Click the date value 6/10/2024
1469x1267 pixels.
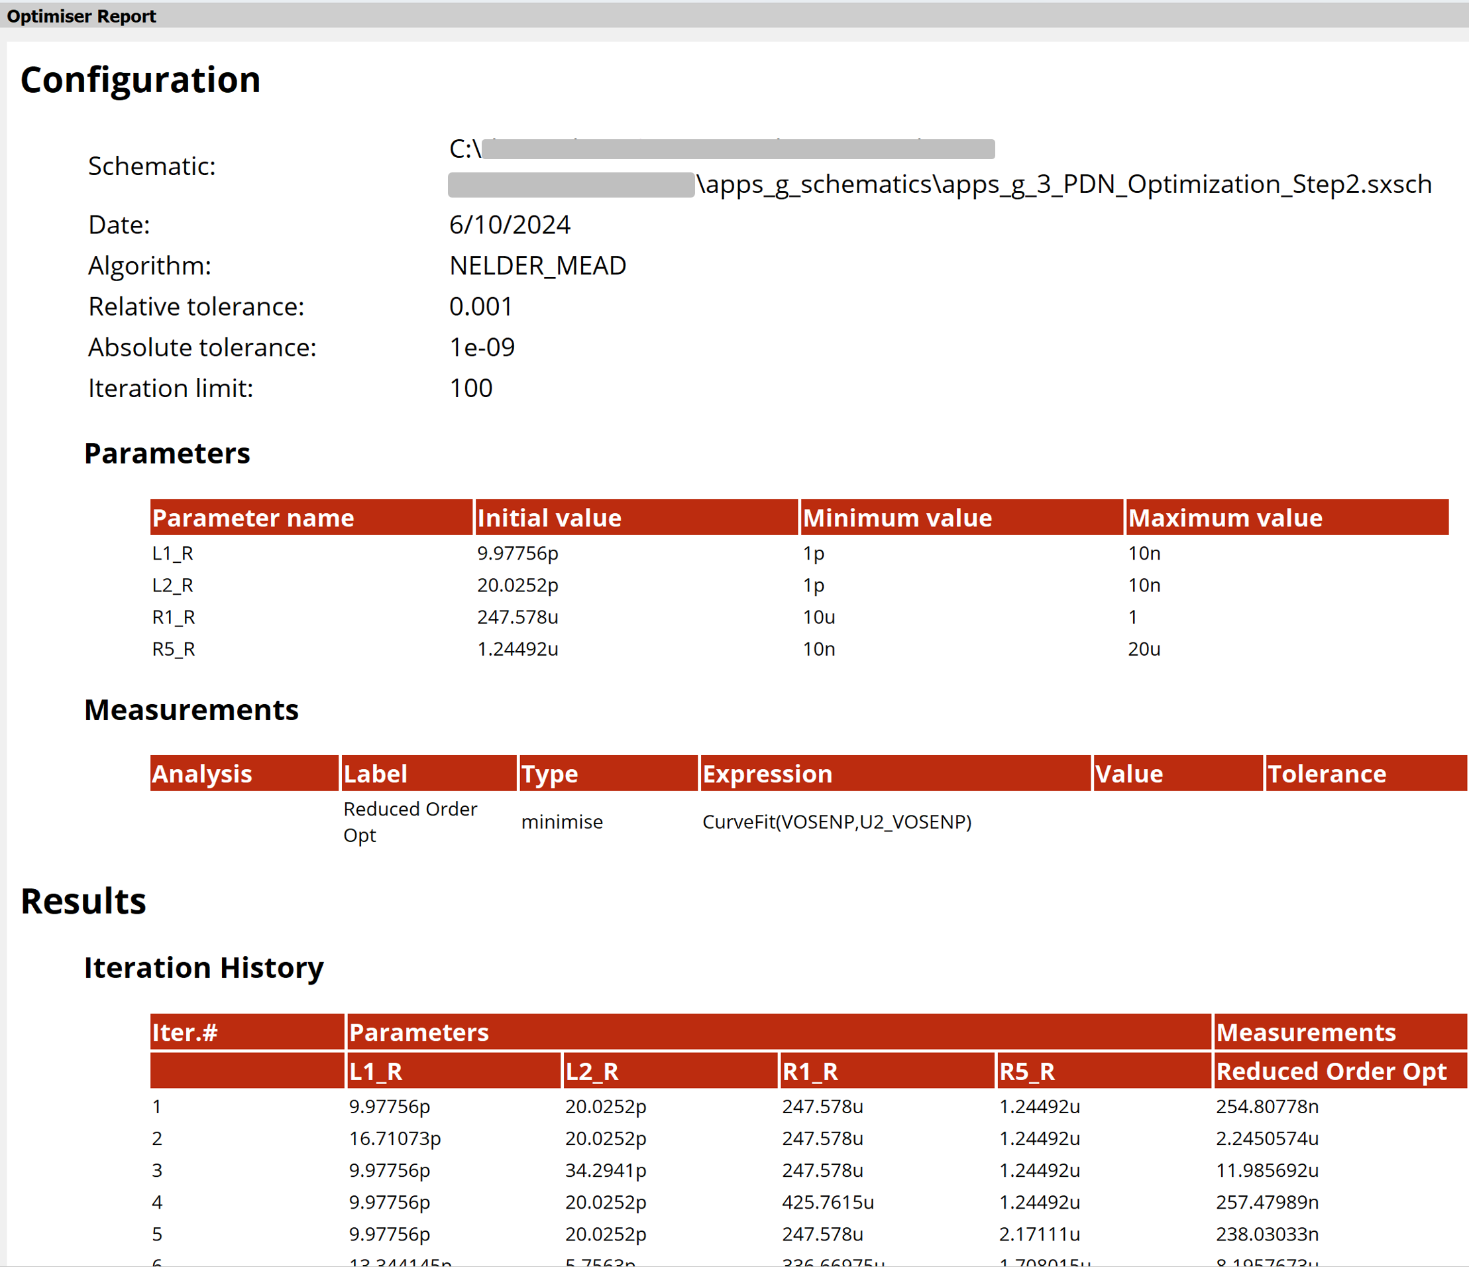509,225
